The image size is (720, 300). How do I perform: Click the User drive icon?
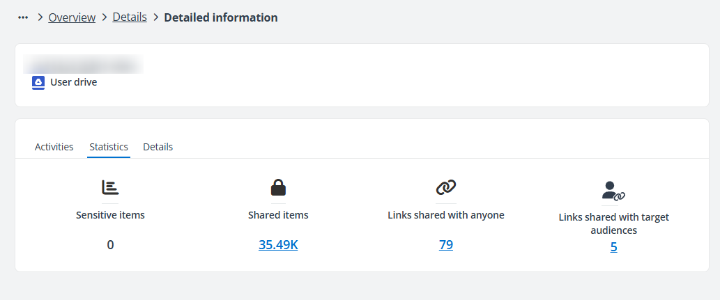(x=38, y=83)
